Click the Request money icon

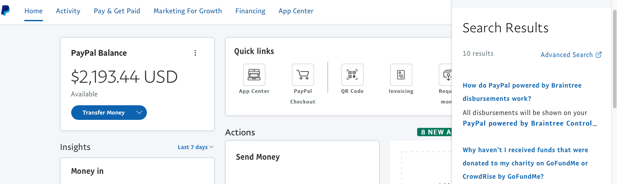click(x=446, y=75)
